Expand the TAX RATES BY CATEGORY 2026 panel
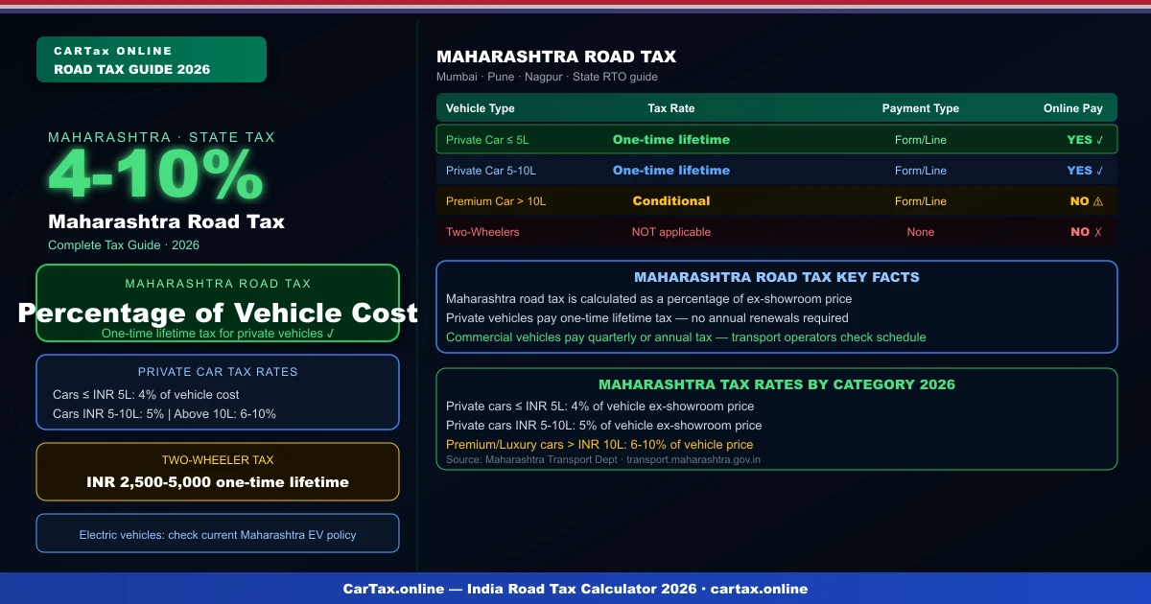The height and width of the screenshot is (604, 1151). coord(777,383)
